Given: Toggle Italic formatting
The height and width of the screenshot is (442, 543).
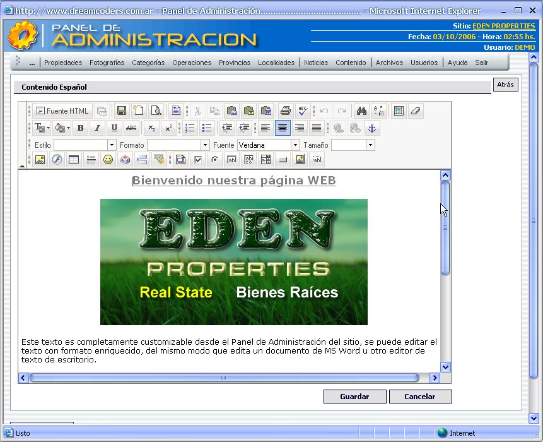Looking at the screenshot, I should tap(97, 128).
